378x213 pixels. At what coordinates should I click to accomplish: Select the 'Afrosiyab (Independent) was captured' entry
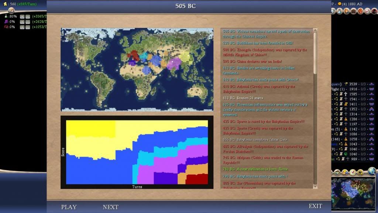coord(267,149)
